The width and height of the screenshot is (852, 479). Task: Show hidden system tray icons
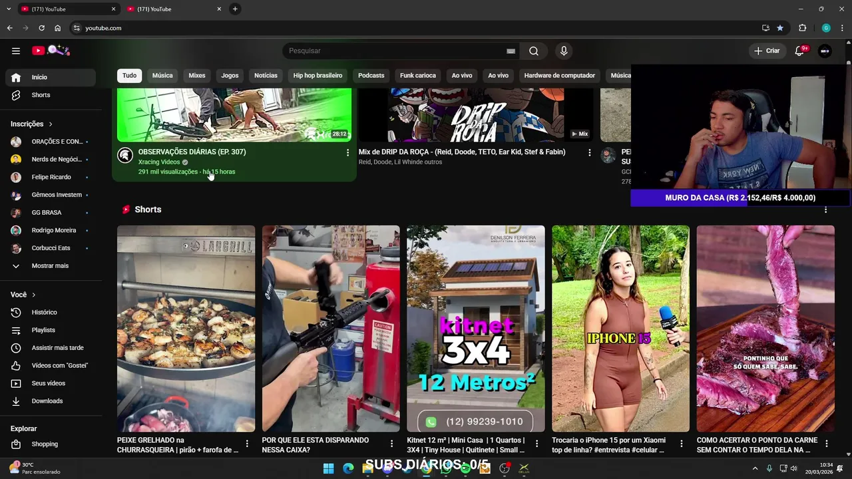755,468
